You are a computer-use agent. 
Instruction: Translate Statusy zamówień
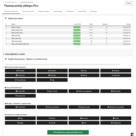52,107
